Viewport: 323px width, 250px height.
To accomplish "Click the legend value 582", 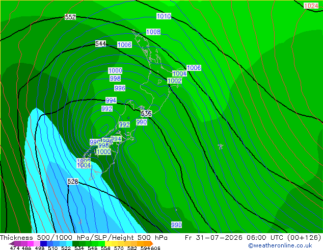I will pos(132,248).
